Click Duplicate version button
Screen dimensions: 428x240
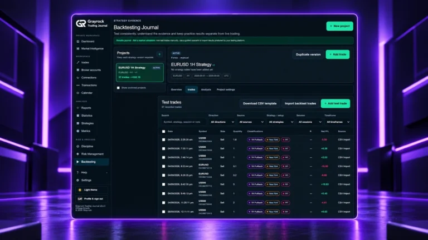(308, 54)
